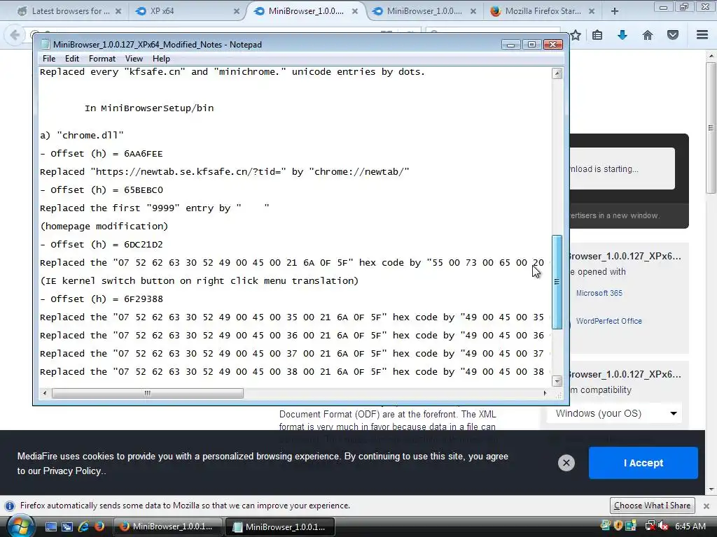Open Notepad View menu
717x537 pixels.
[x=134, y=59]
